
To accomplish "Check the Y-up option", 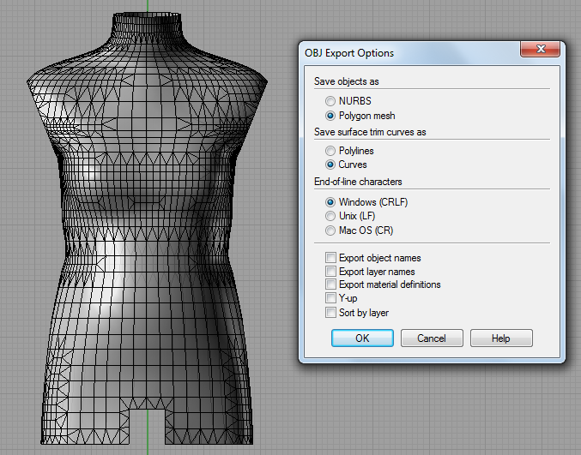I will (330, 298).
